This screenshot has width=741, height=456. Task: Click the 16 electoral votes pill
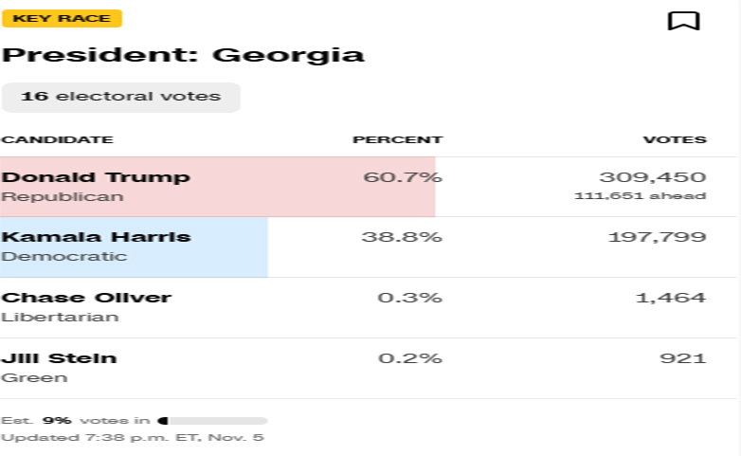pos(120,97)
